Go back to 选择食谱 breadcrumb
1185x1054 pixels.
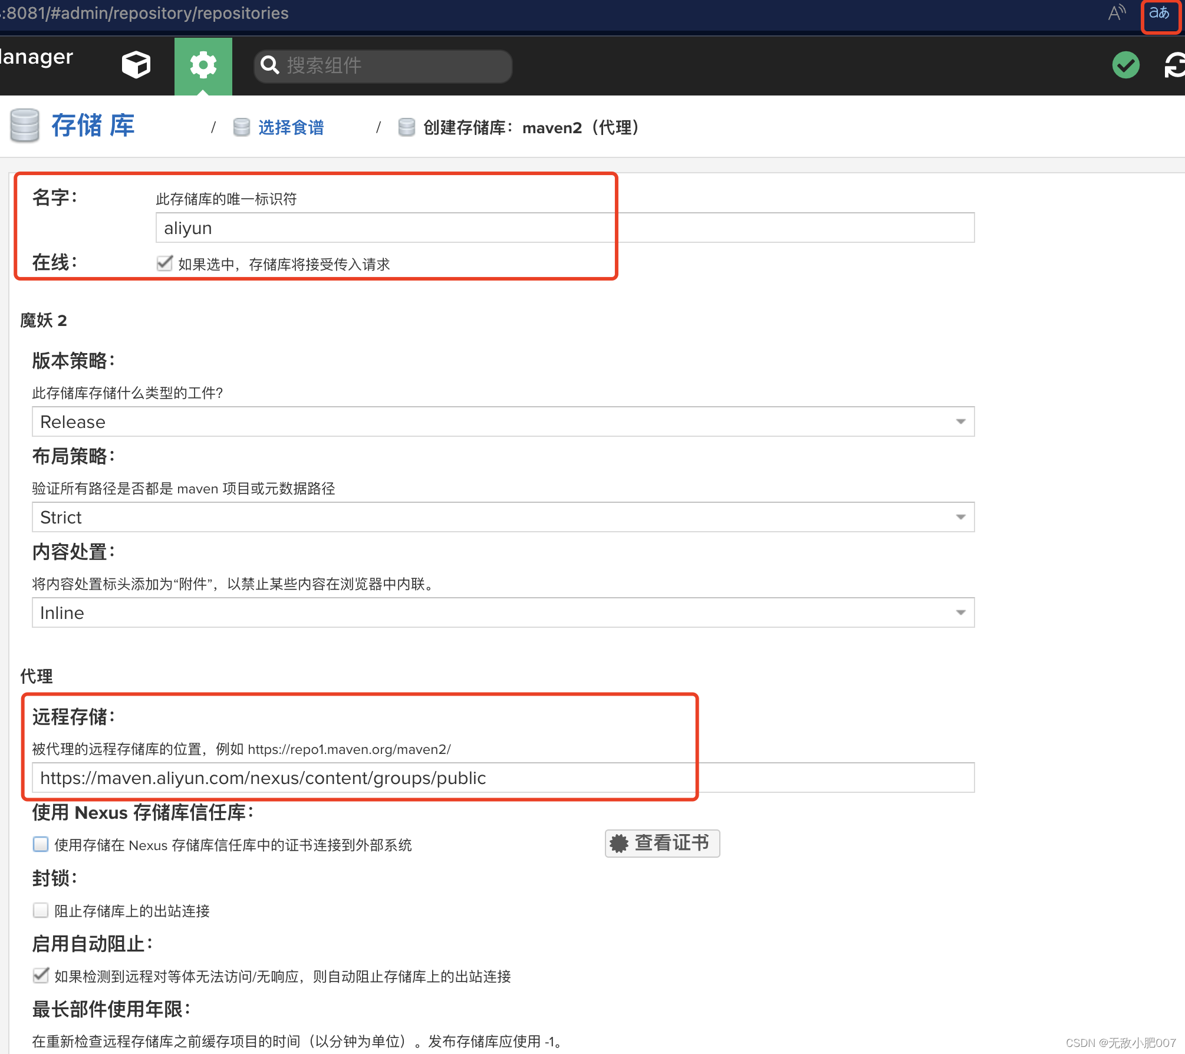coord(291,127)
